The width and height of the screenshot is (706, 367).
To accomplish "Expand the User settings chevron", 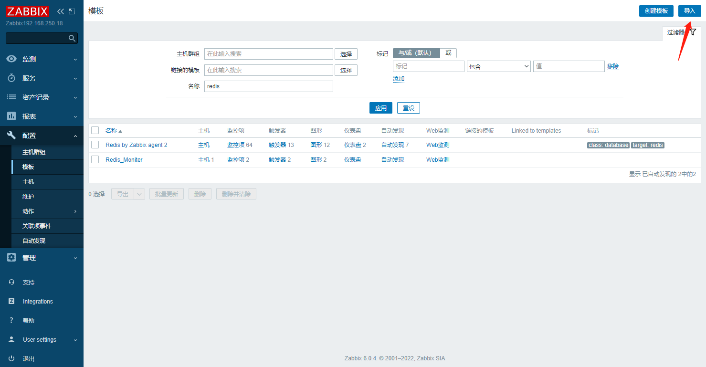I will (75, 340).
